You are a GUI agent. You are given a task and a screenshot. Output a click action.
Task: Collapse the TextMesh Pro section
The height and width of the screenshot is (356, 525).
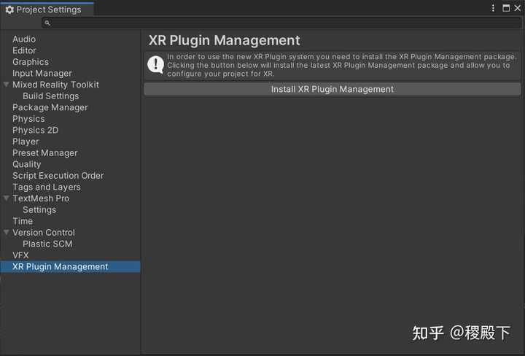6,198
